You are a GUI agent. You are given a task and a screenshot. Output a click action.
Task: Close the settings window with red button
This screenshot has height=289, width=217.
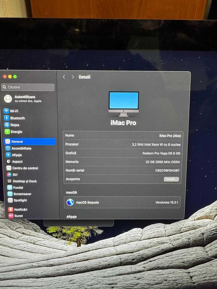click(5, 76)
